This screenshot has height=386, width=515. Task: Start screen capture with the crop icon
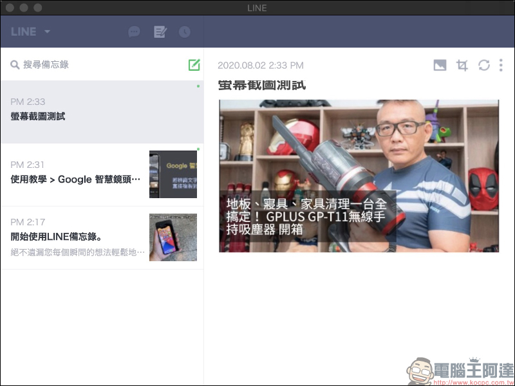(x=462, y=65)
